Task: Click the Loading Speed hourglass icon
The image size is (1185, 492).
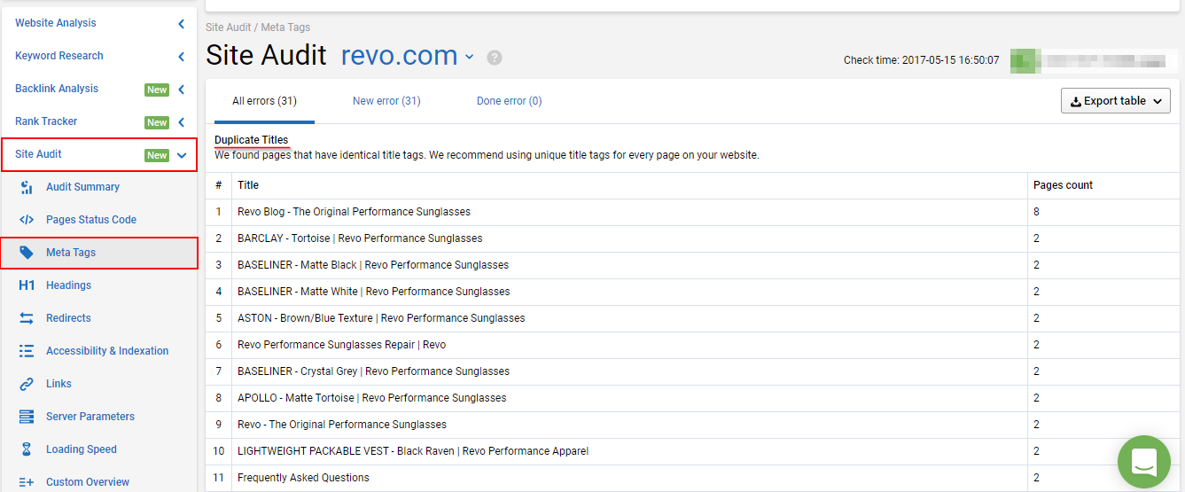Action: (x=27, y=449)
